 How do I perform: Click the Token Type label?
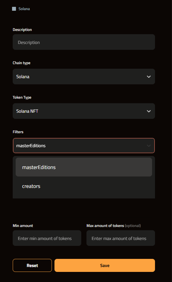click(x=22, y=97)
